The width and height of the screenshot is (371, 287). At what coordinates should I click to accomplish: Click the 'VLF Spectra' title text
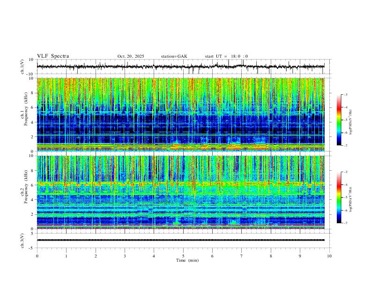pyautogui.click(x=53, y=56)
